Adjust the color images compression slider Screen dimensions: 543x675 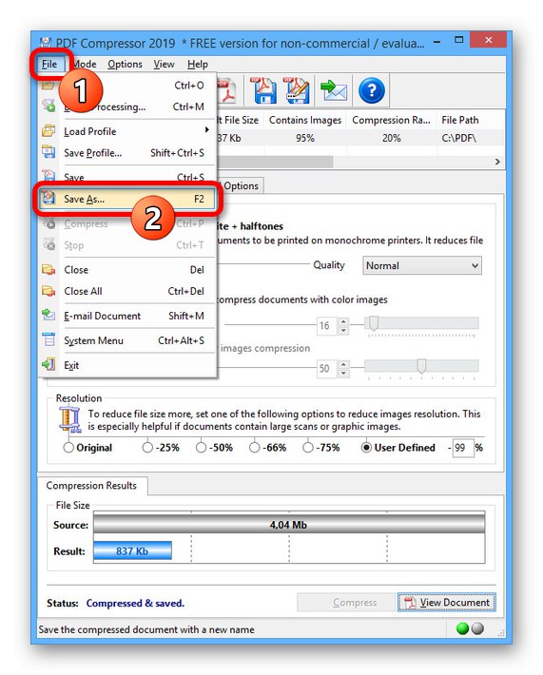[x=374, y=323]
